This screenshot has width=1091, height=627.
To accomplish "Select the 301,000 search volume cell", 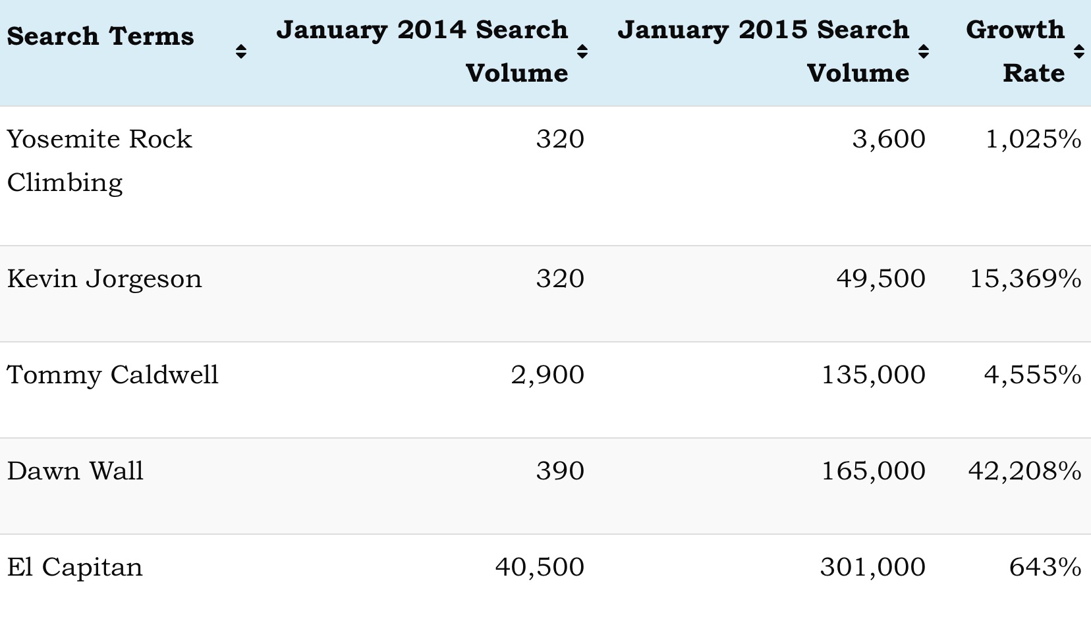I will [x=873, y=567].
